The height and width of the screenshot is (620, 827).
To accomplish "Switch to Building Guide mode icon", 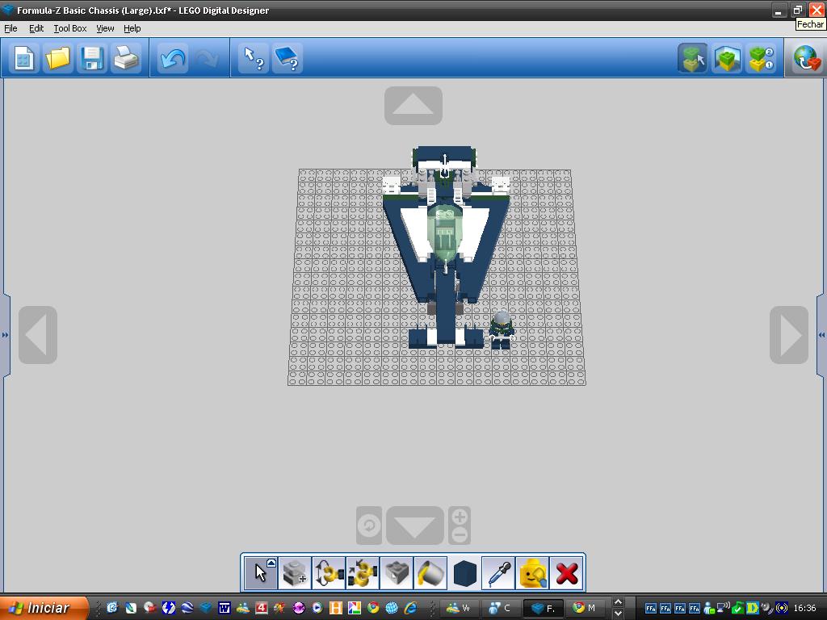I will tap(761, 58).
